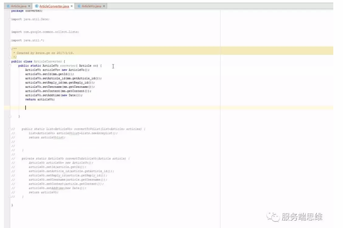Collapse the import java.util.Date fold marker
Screen dimensions: 343x228
[10, 19]
